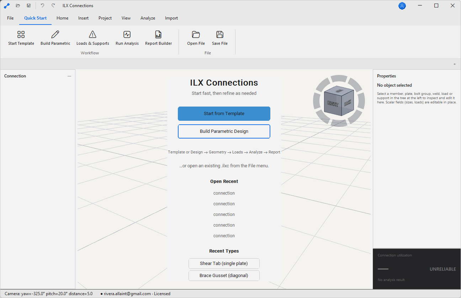461x298 pixels.
Task: Click the Start Template ribbon icon
Action: (21, 38)
